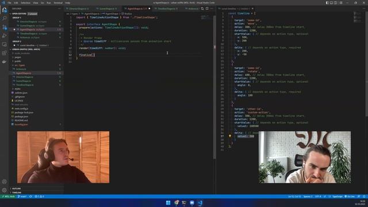Viewport: 368px width, 207px height.
Task: Open the File menu
Action: [9, 3]
